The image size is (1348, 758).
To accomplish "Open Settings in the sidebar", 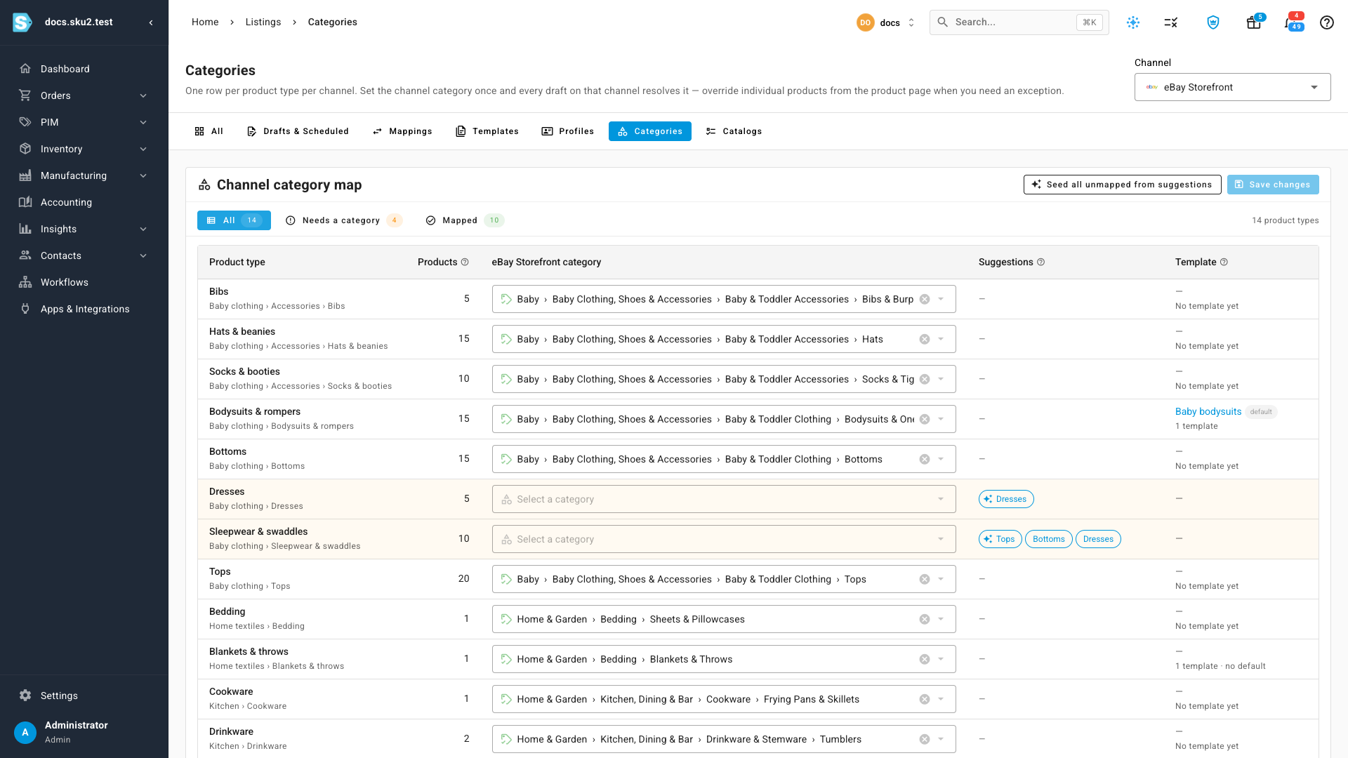I will [84, 696].
